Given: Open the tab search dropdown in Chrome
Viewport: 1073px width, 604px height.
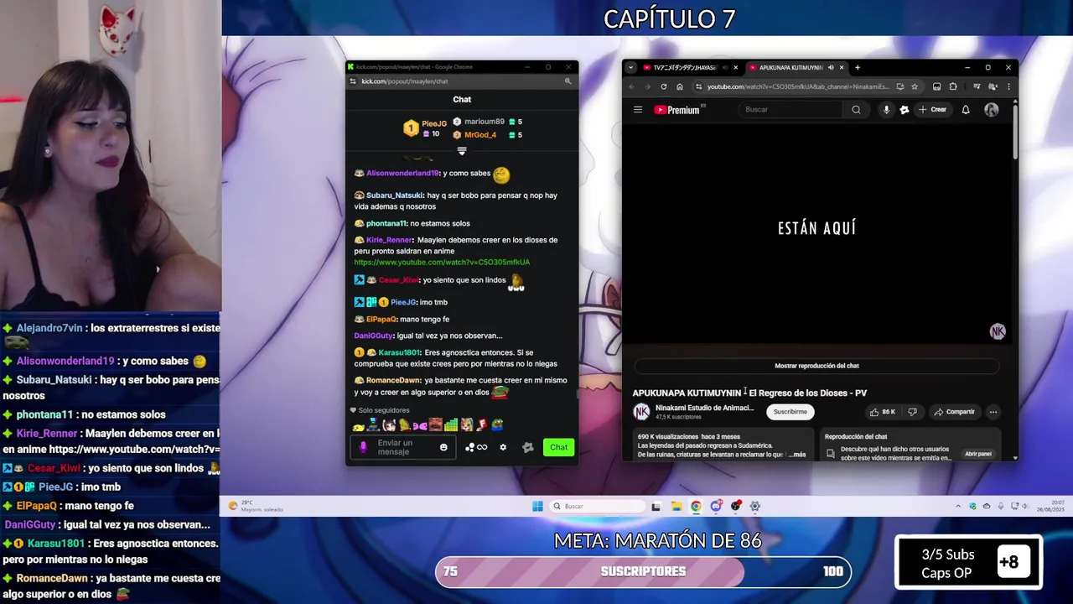Looking at the screenshot, I should pos(631,67).
